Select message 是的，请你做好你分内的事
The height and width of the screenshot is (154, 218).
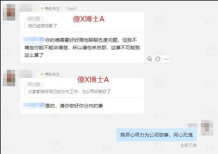(74, 106)
